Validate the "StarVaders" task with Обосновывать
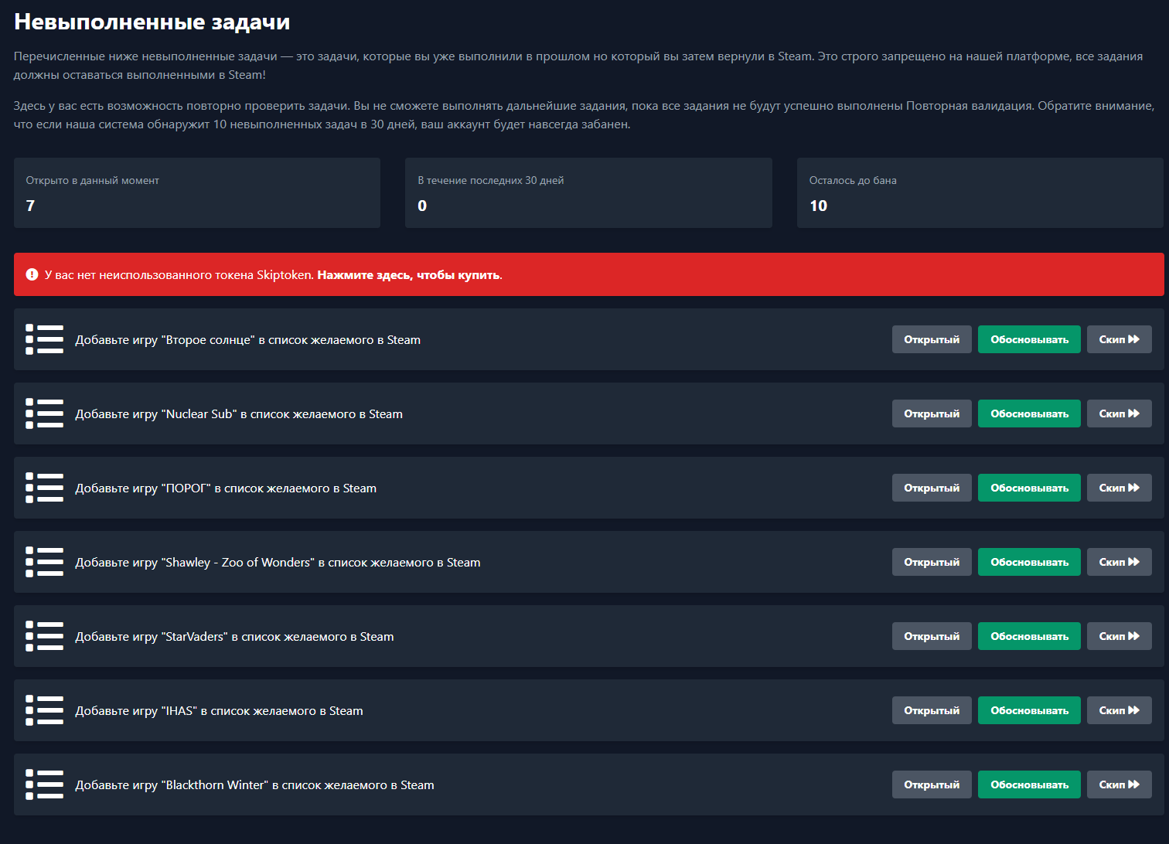Image resolution: width=1169 pixels, height=844 pixels. pyautogui.click(x=1029, y=636)
